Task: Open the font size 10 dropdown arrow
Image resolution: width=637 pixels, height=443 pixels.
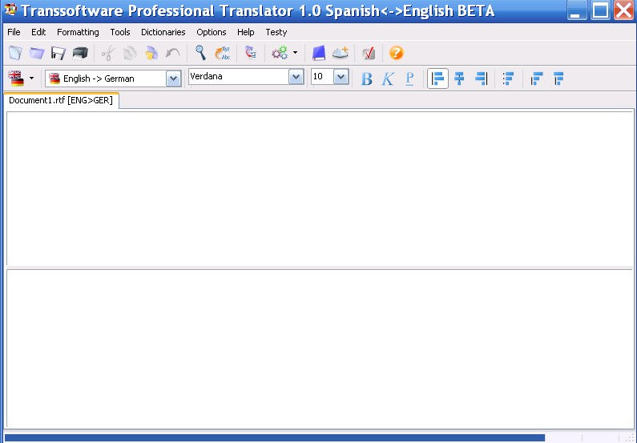Action: 341,77
